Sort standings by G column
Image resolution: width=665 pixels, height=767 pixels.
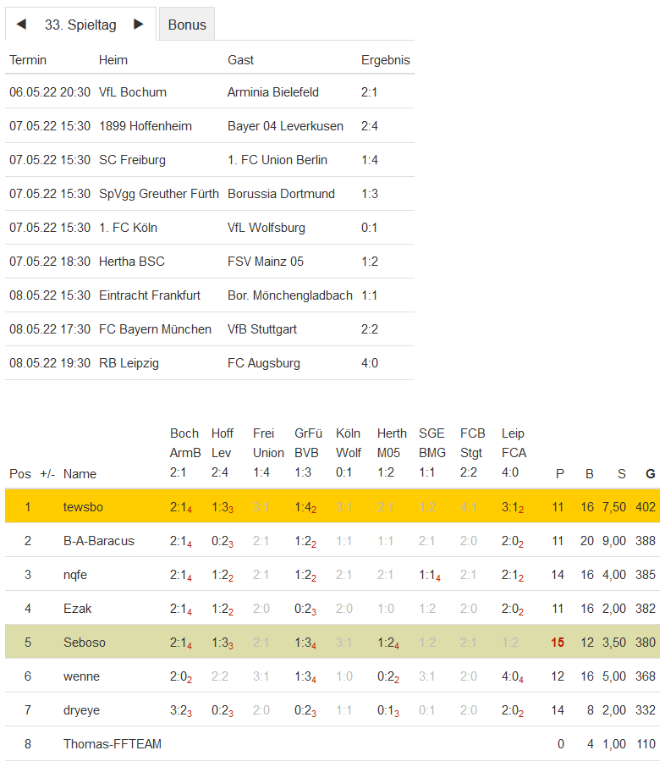(x=650, y=474)
